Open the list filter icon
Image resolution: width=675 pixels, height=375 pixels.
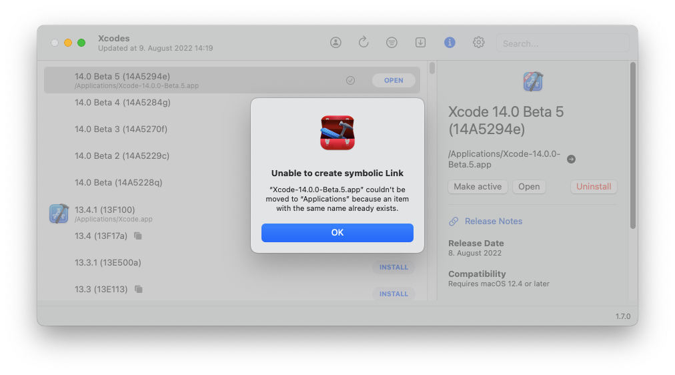(x=392, y=42)
